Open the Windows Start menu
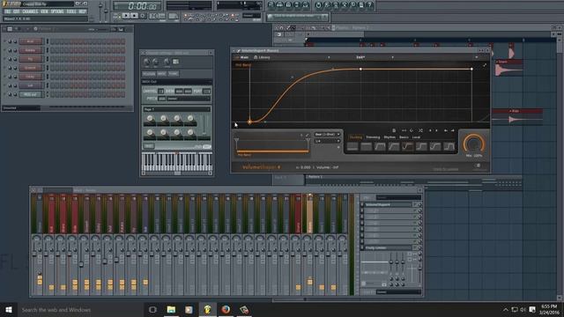The width and height of the screenshot is (564, 317). [x=9, y=309]
